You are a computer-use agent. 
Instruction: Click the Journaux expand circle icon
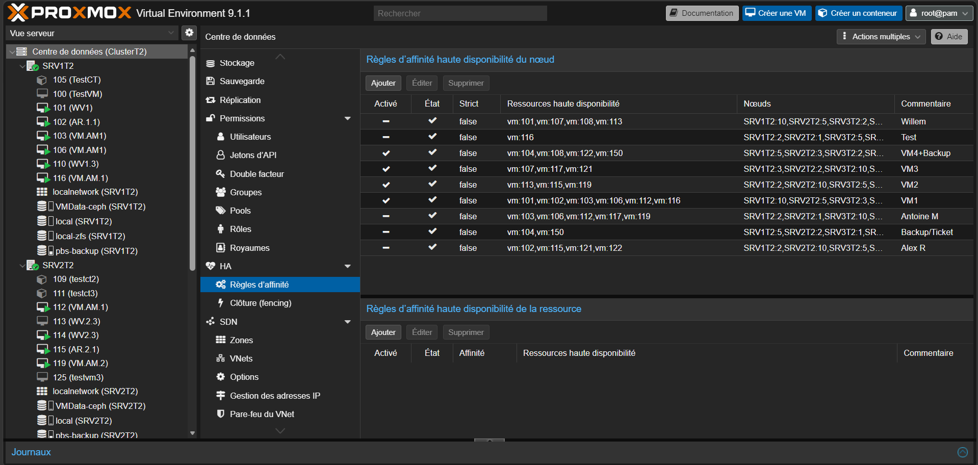tap(962, 452)
